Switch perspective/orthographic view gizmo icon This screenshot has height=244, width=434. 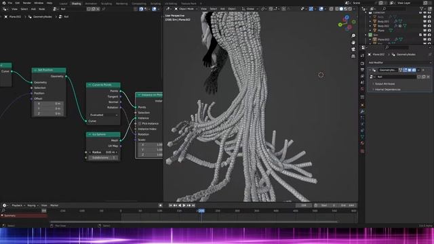click(x=353, y=56)
